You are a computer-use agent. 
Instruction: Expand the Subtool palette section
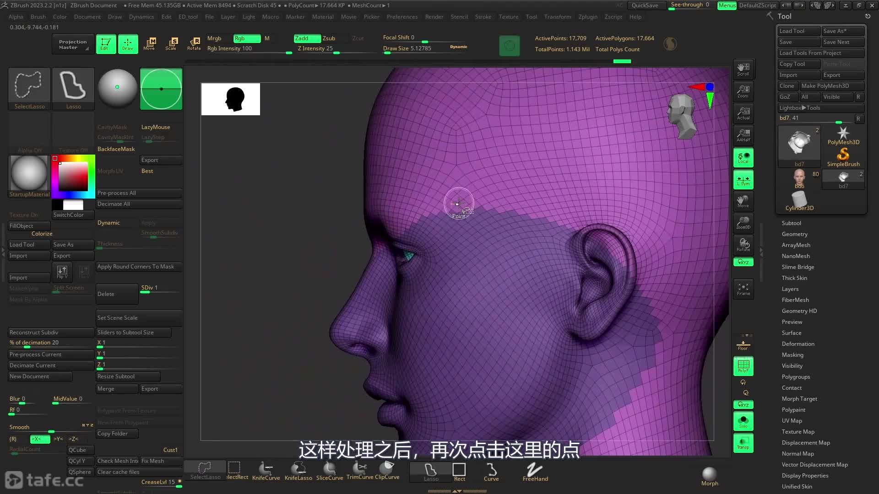tap(791, 223)
